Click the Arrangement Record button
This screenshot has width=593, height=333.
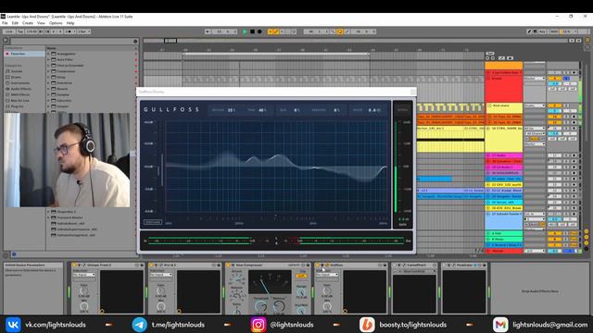coord(259,31)
